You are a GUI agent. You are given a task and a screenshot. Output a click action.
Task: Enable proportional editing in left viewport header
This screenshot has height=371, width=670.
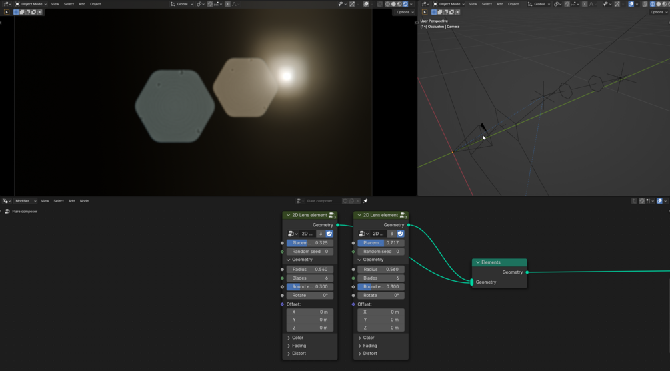click(228, 4)
